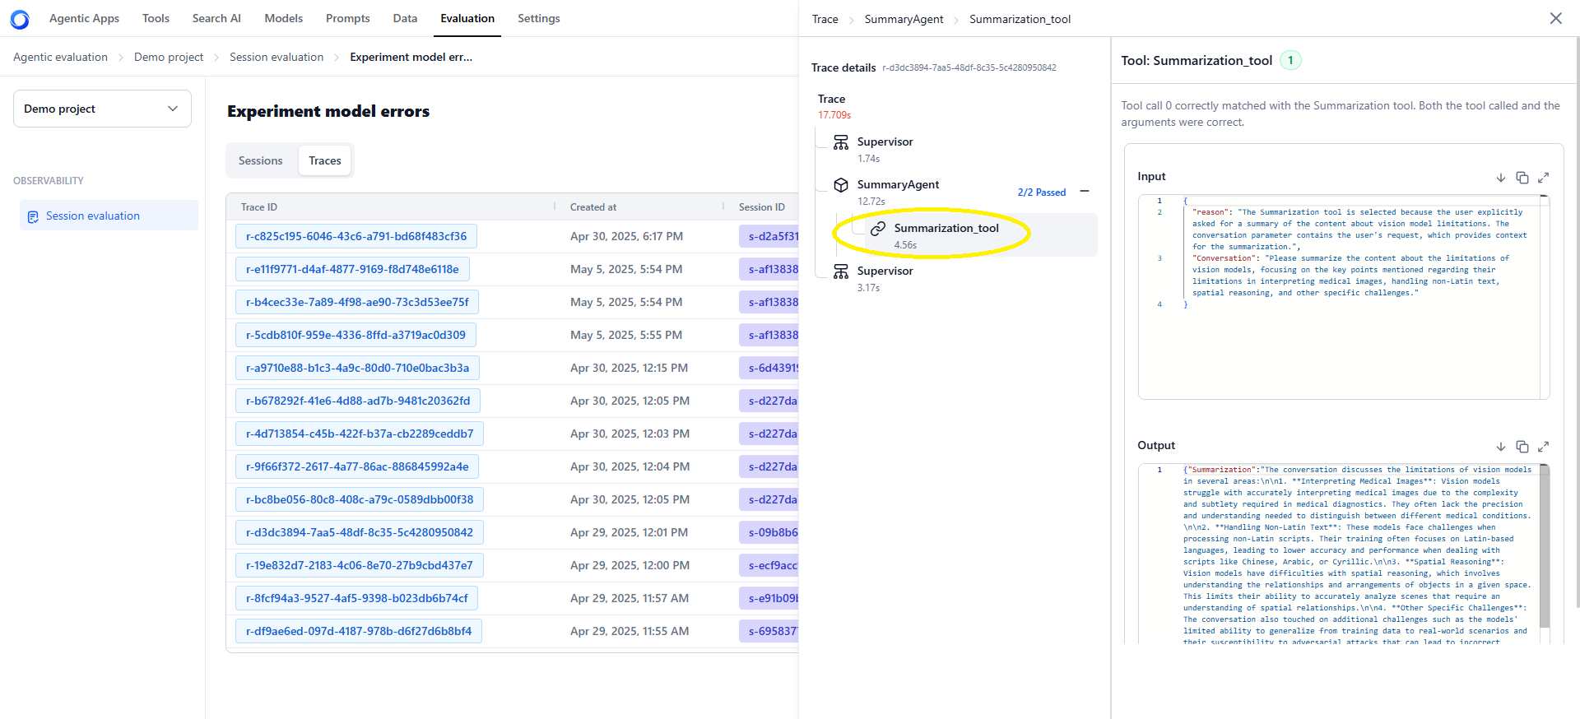Viewport: 1580px width, 719px height.
Task: Open trace r-d3dc3894-7aa5-48df-8c35-5c4280950842
Action: 360,532
